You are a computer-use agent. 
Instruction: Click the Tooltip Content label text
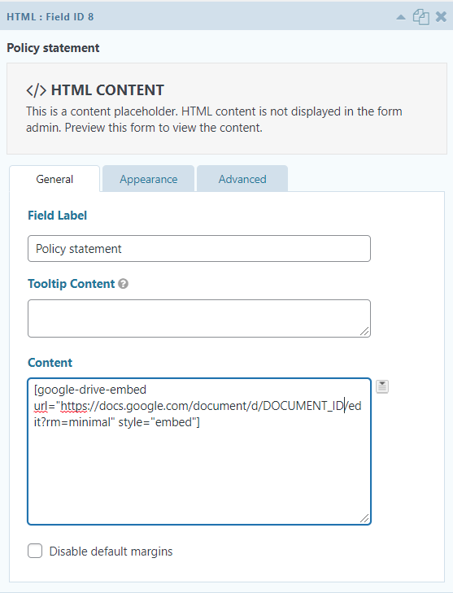click(71, 284)
